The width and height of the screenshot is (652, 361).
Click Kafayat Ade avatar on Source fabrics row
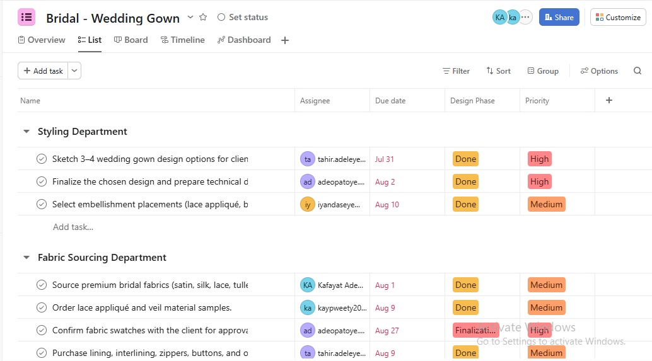pyautogui.click(x=308, y=285)
